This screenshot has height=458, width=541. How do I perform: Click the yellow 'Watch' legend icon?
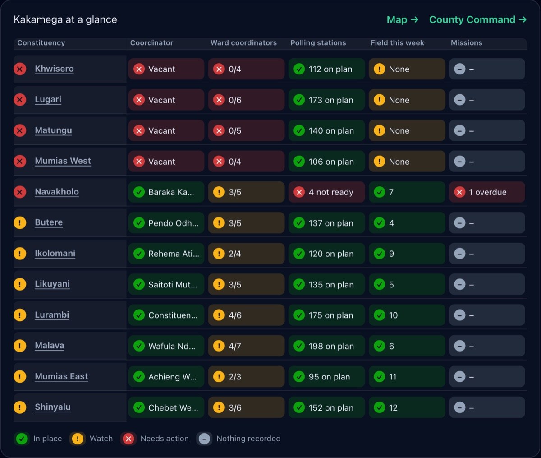[x=78, y=439]
